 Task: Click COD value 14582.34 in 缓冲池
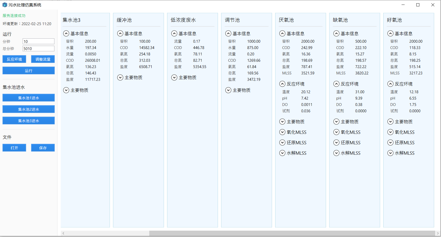tap(147, 48)
